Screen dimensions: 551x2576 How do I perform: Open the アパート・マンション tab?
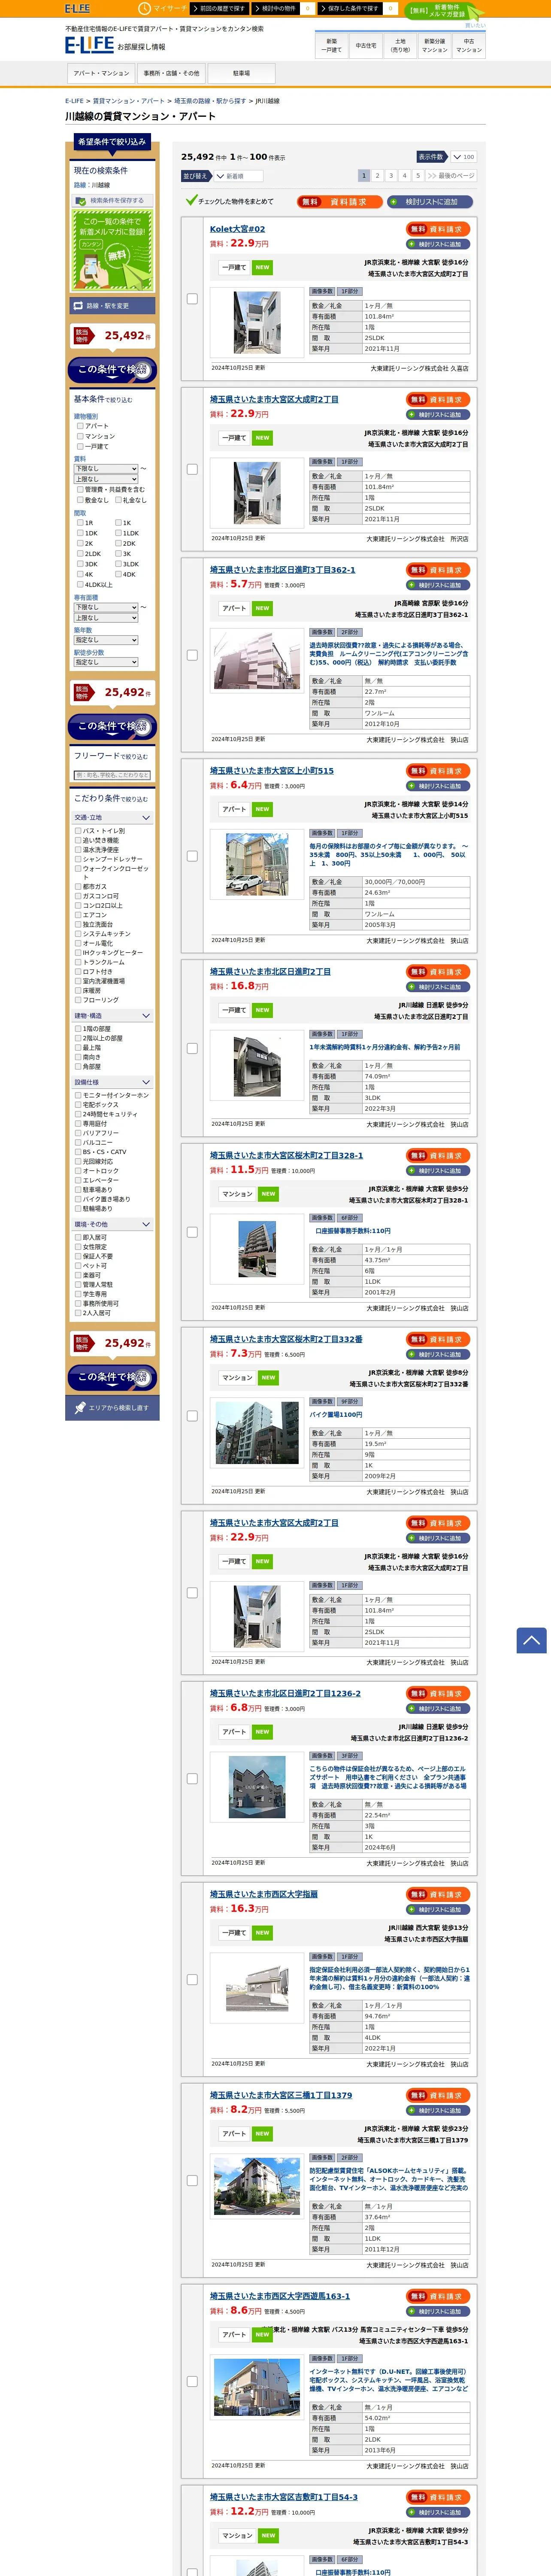tap(101, 73)
